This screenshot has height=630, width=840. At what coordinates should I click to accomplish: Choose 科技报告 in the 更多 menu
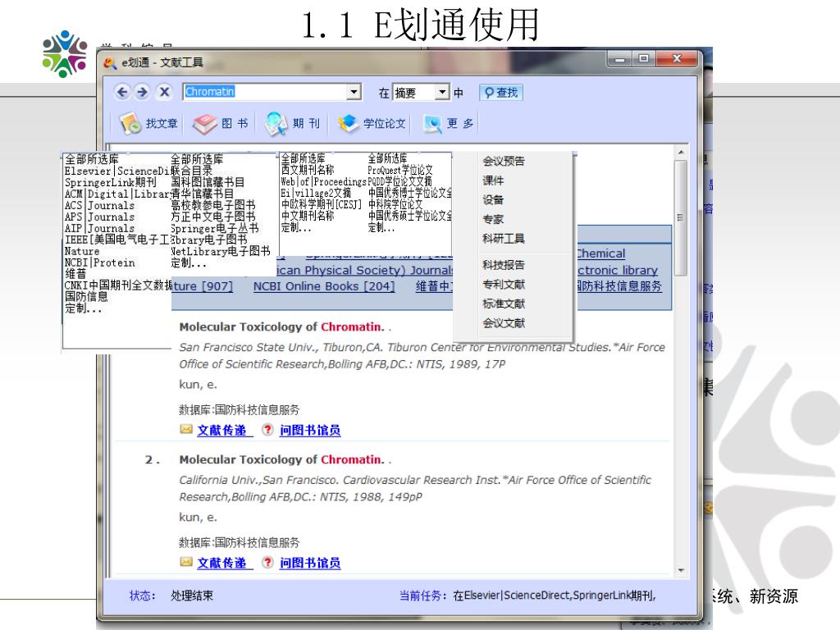click(x=504, y=265)
